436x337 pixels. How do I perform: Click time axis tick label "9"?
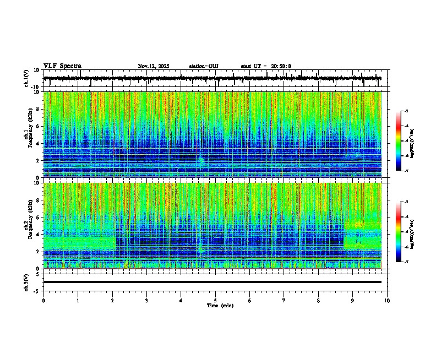[352, 300]
